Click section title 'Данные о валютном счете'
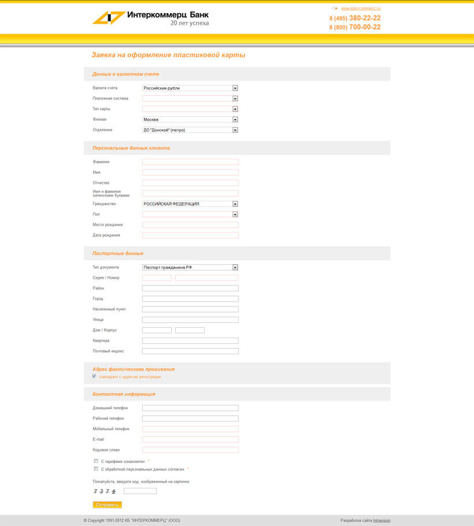The width and height of the screenshot is (474, 526). tap(125, 74)
